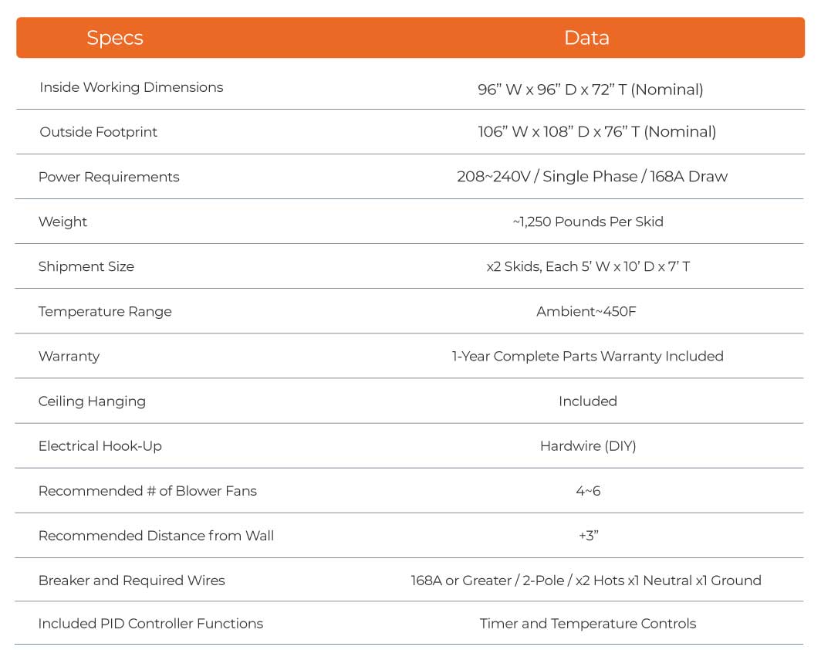Click the Ambient~450F temperature value
This screenshot has width=821, height=650.
(x=586, y=312)
